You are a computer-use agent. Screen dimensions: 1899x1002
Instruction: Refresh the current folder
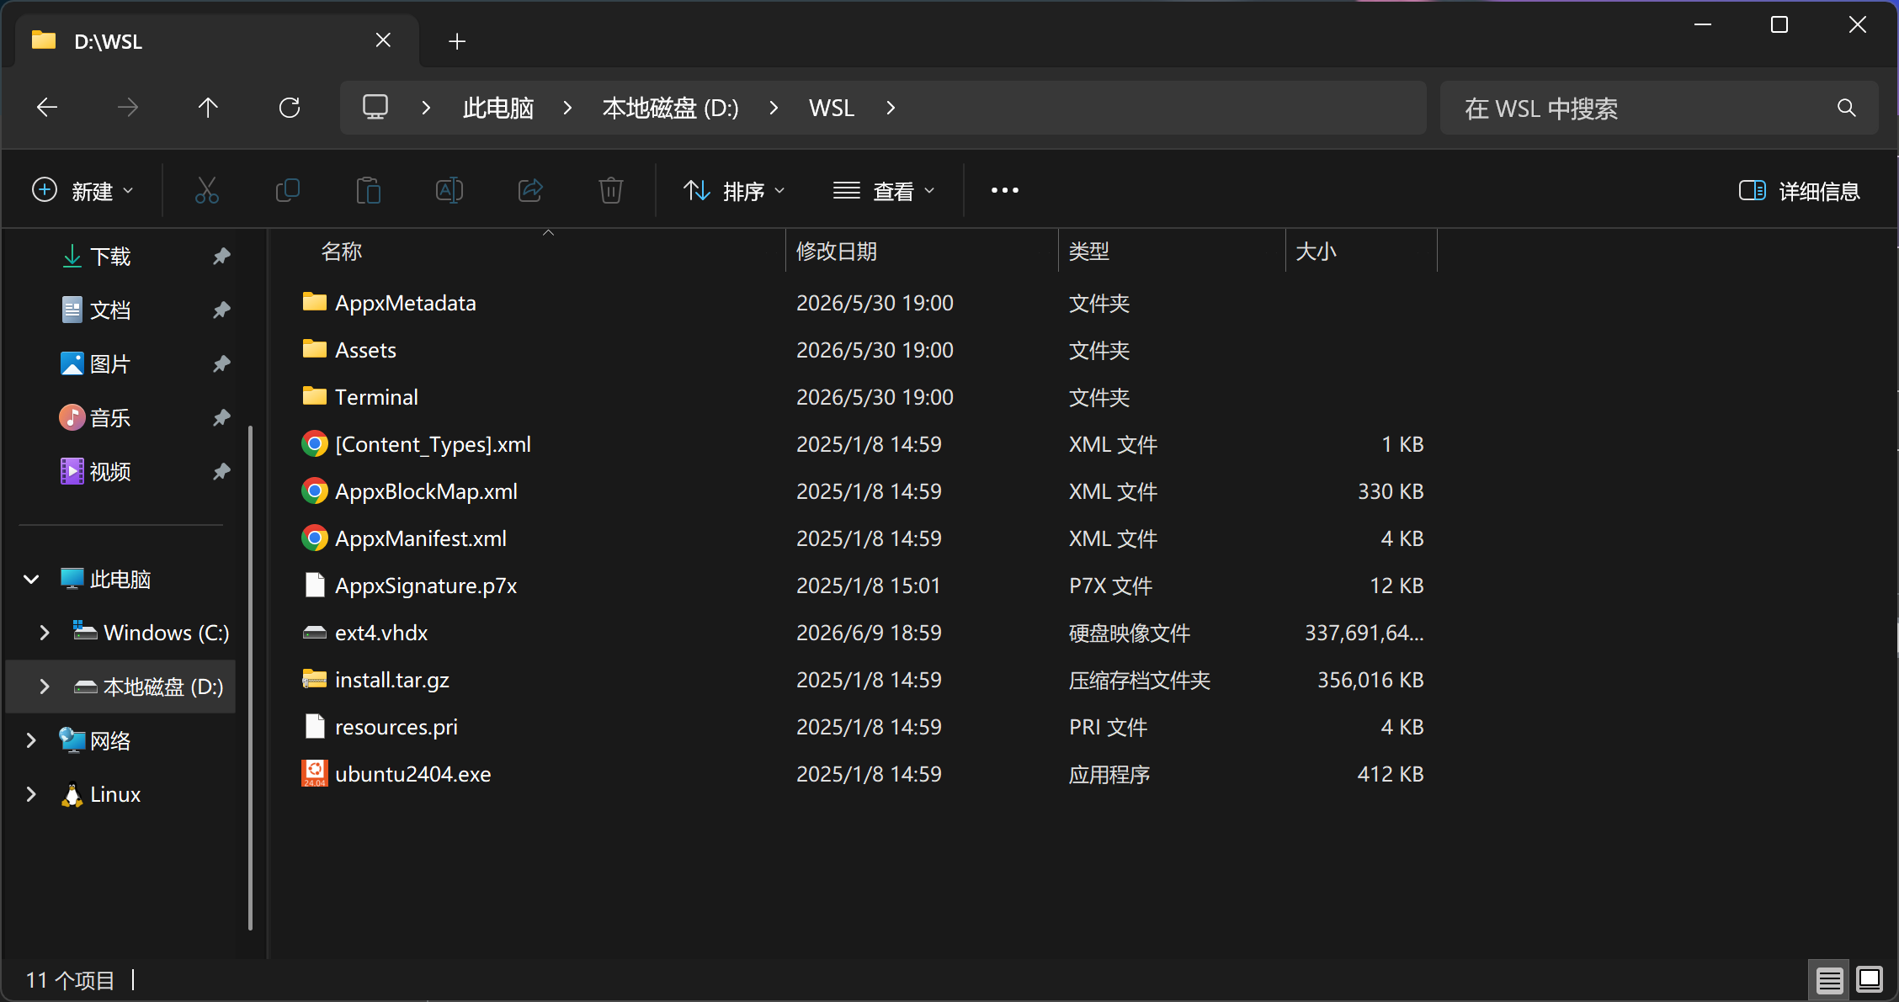[290, 108]
